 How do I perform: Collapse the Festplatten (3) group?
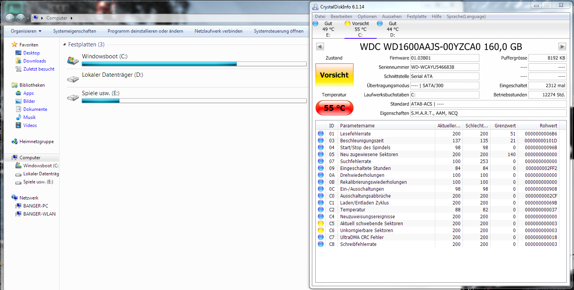[65, 45]
